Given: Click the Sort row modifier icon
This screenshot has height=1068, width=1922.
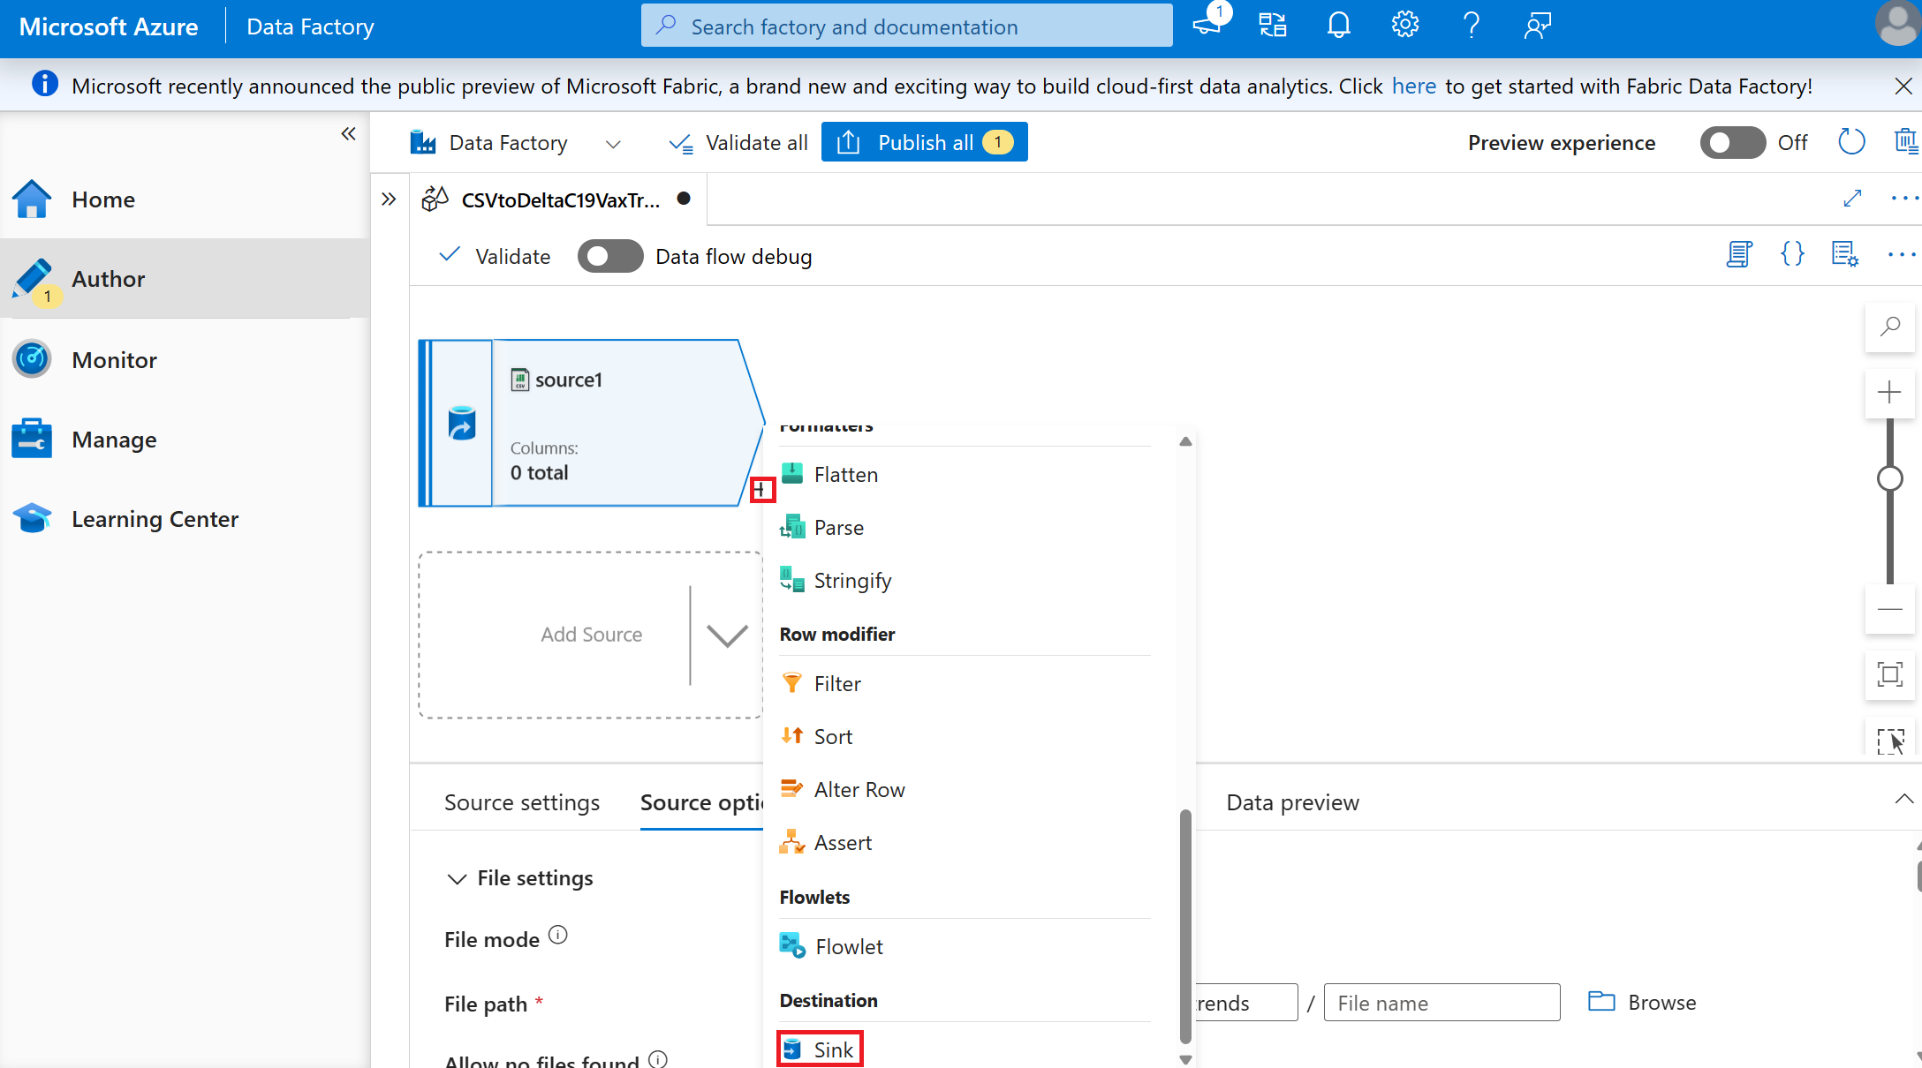Looking at the screenshot, I should pyautogui.click(x=792, y=735).
